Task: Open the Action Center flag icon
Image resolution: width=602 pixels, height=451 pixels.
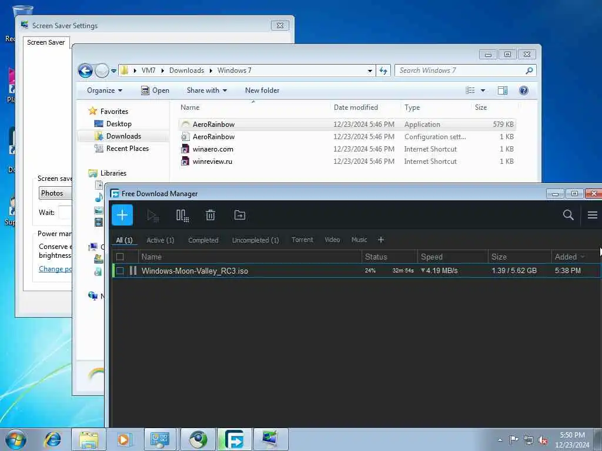Action: 514,439
